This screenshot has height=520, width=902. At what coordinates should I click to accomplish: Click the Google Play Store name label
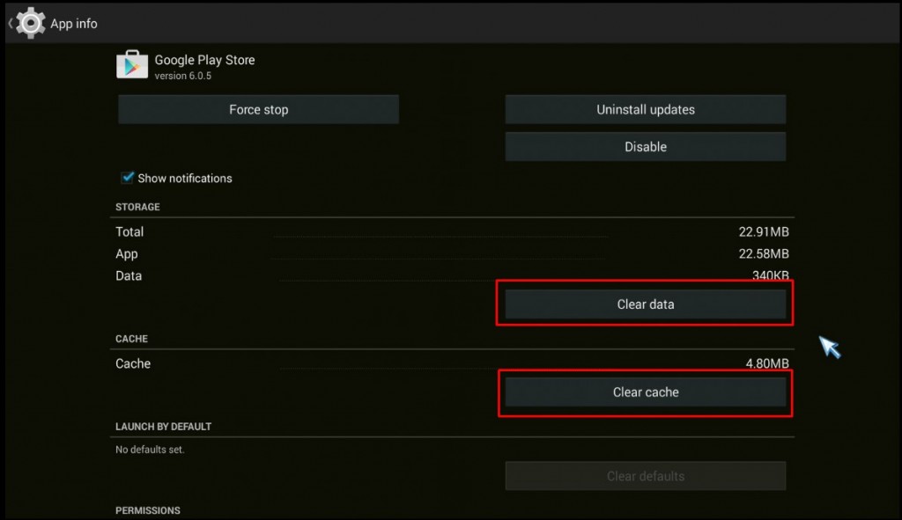(204, 60)
